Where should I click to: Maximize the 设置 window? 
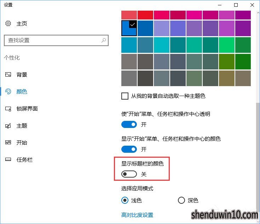[236, 5]
